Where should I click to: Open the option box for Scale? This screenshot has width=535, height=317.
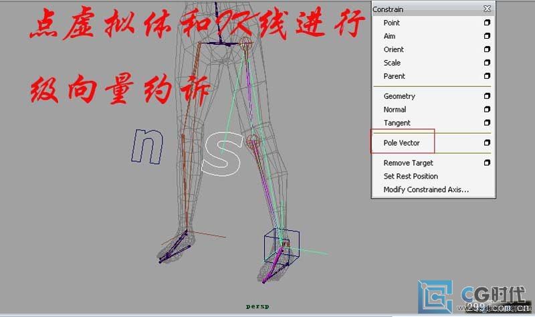[x=487, y=62]
